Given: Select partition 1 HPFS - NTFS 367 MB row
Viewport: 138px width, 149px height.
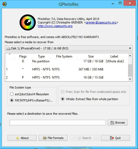Looking at the screenshot, I should point(67,69).
